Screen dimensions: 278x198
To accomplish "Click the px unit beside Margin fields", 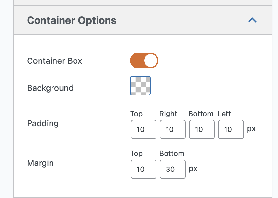I will click(x=193, y=169).
